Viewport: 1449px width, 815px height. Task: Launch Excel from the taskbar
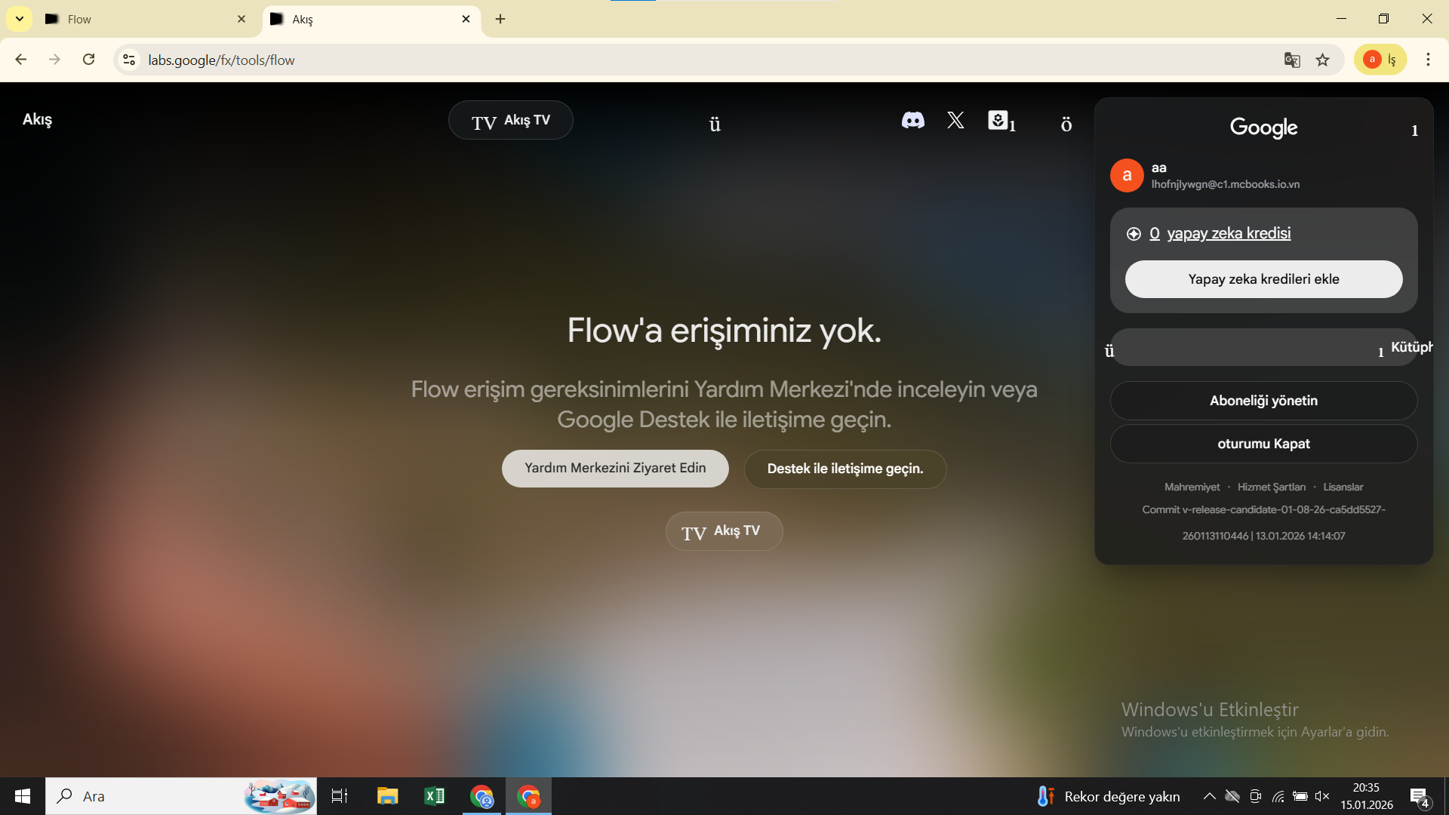pos(435,796)
